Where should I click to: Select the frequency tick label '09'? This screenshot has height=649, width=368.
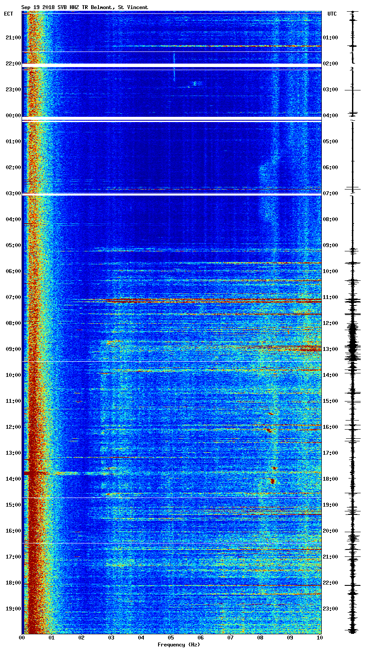290,638
